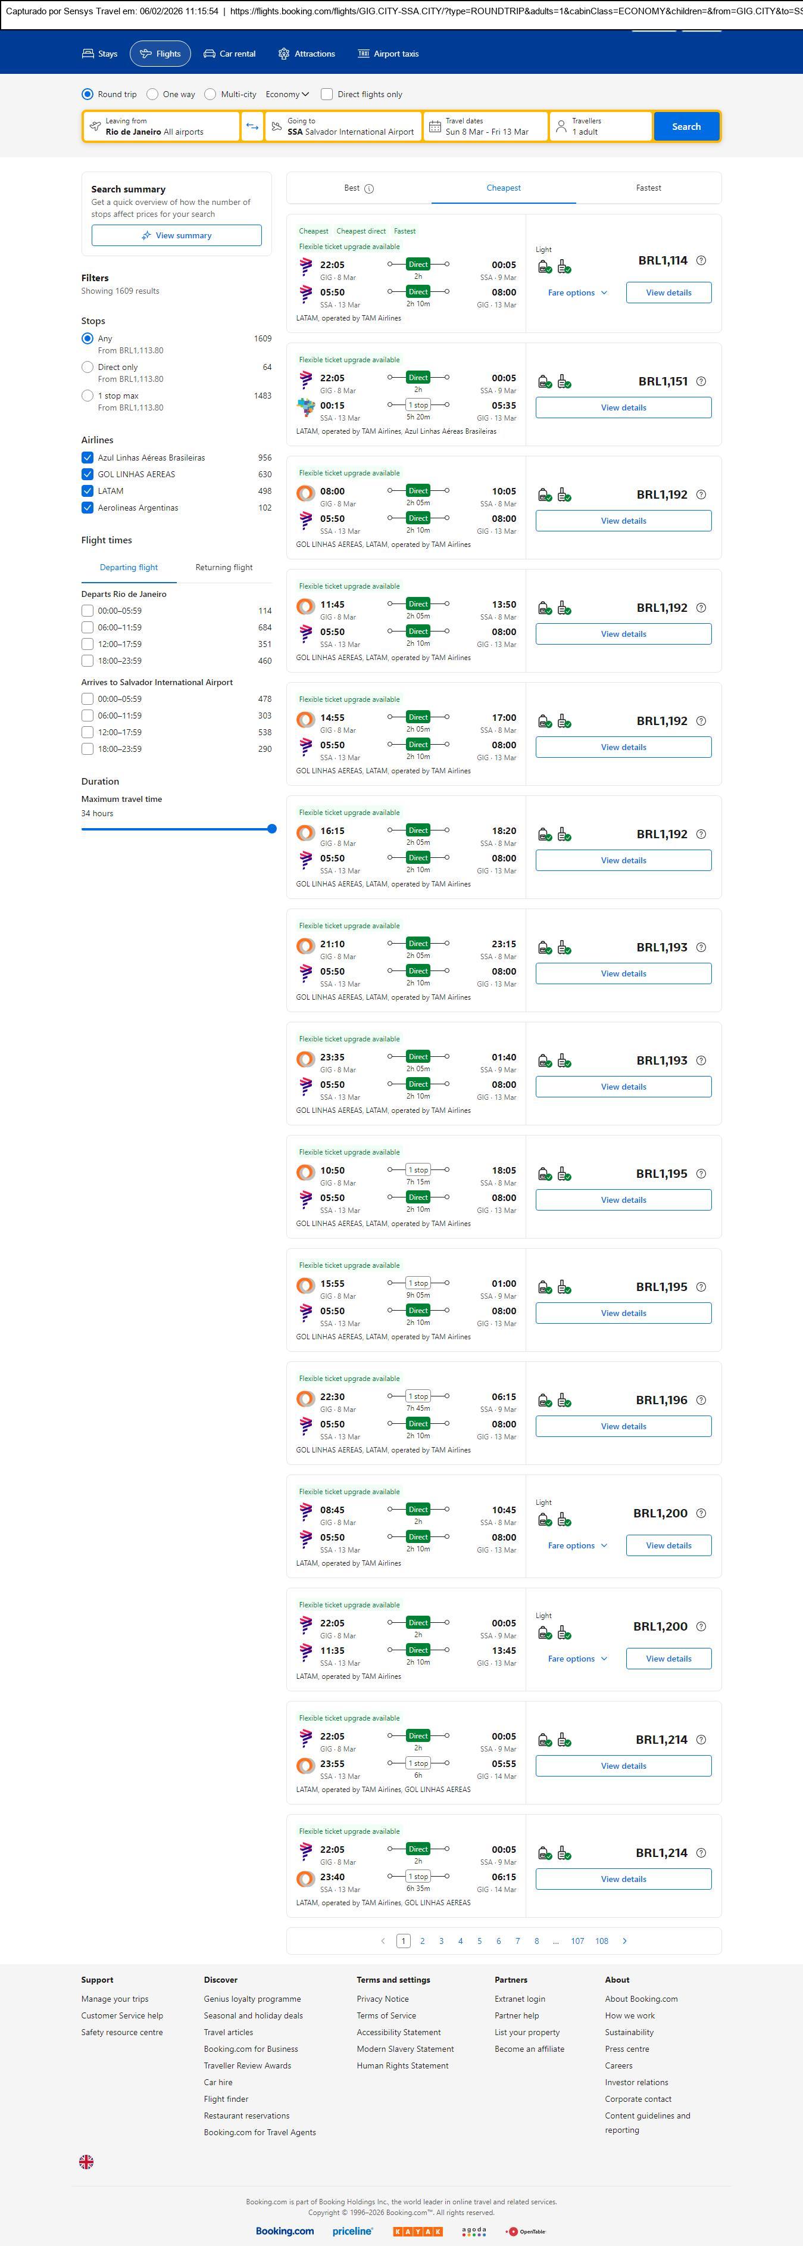Image resolution: width=803 pixels, height=2246 pixels.
Task: Expand Fare options for the BRL1,114 flight
Action: coord(577,293)
